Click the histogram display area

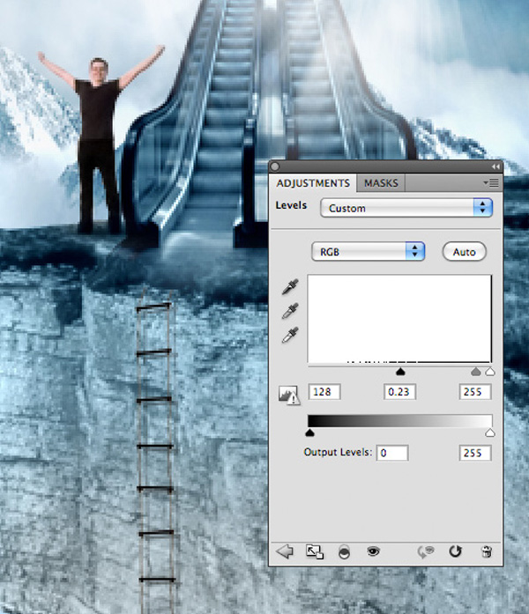399,319
